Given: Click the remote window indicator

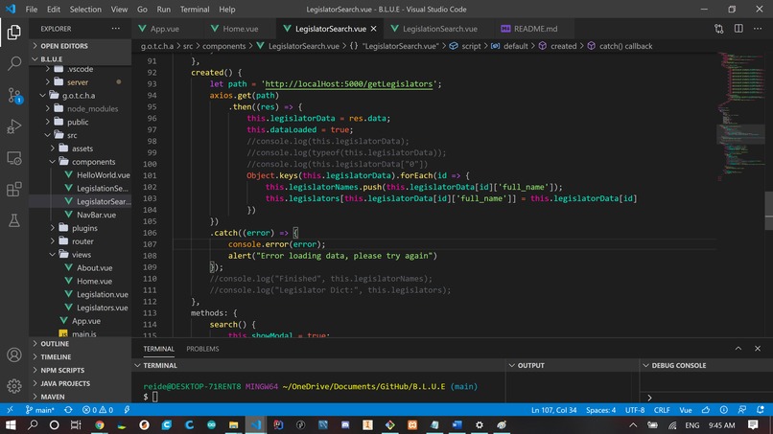Looking at the screenshot, I should (x=10, y=410).
